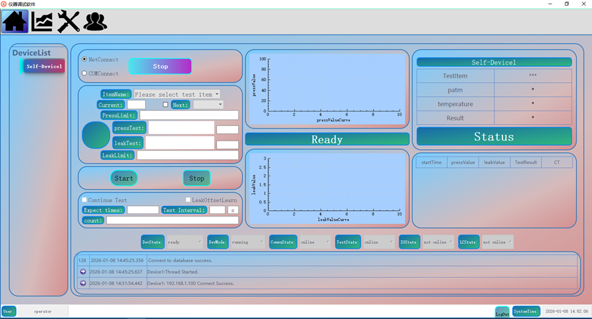
Task: Select the COMConnect radio button
Action: [x=84, y=74]
